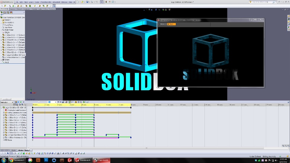Expand the Mates row in the motion tree
Image resolution: width=290 pixels, height=163 pixels.
(x=4, y=140)
